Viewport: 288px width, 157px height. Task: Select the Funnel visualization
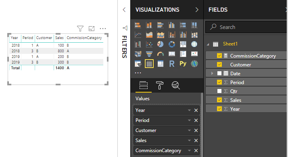point(149,54)
